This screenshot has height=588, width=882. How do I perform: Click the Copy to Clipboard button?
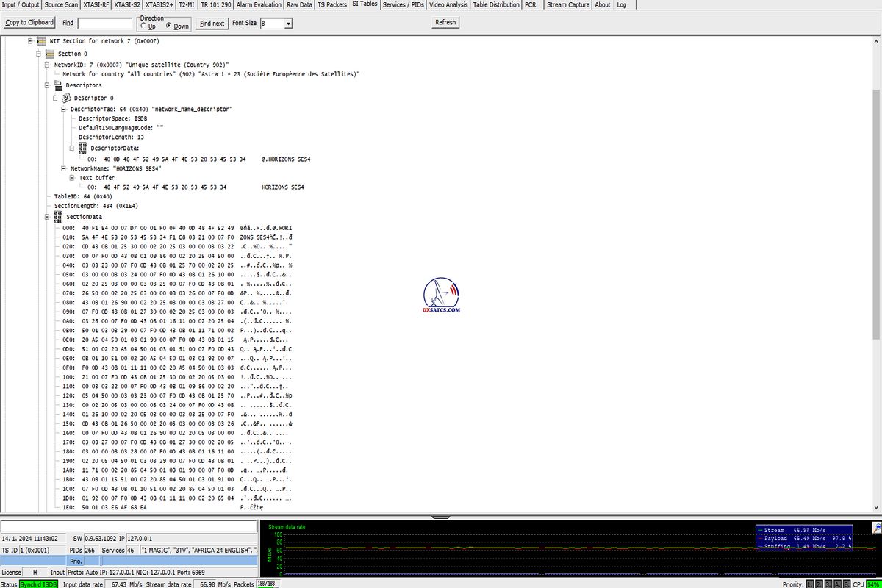[x=29, y=23]
